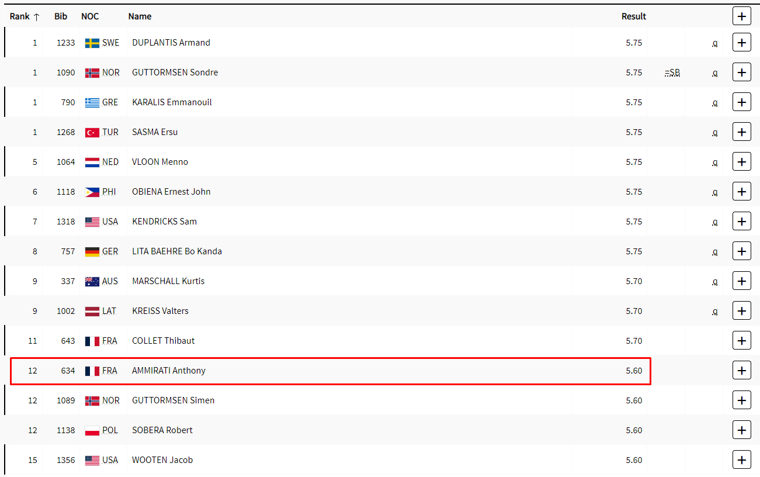Click name MARSCHALL Kurtis
The image size is (760, 477).
click(x=168, y=281)
